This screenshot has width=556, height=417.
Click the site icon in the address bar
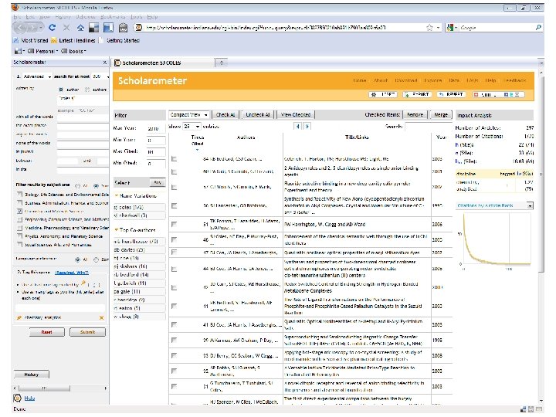(x=139, y=27)
